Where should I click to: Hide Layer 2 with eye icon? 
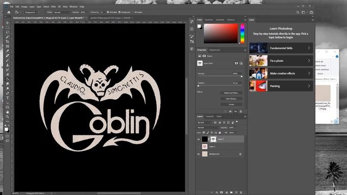[x=198, y=139]
